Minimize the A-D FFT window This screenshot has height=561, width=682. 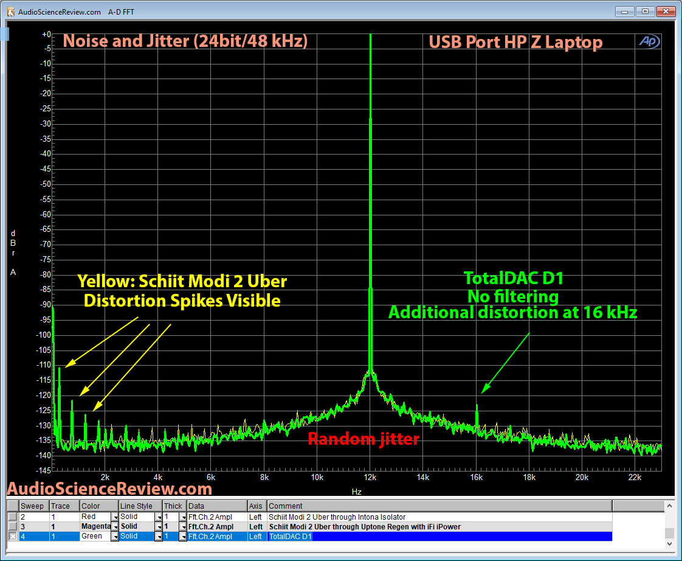(625, 12)
